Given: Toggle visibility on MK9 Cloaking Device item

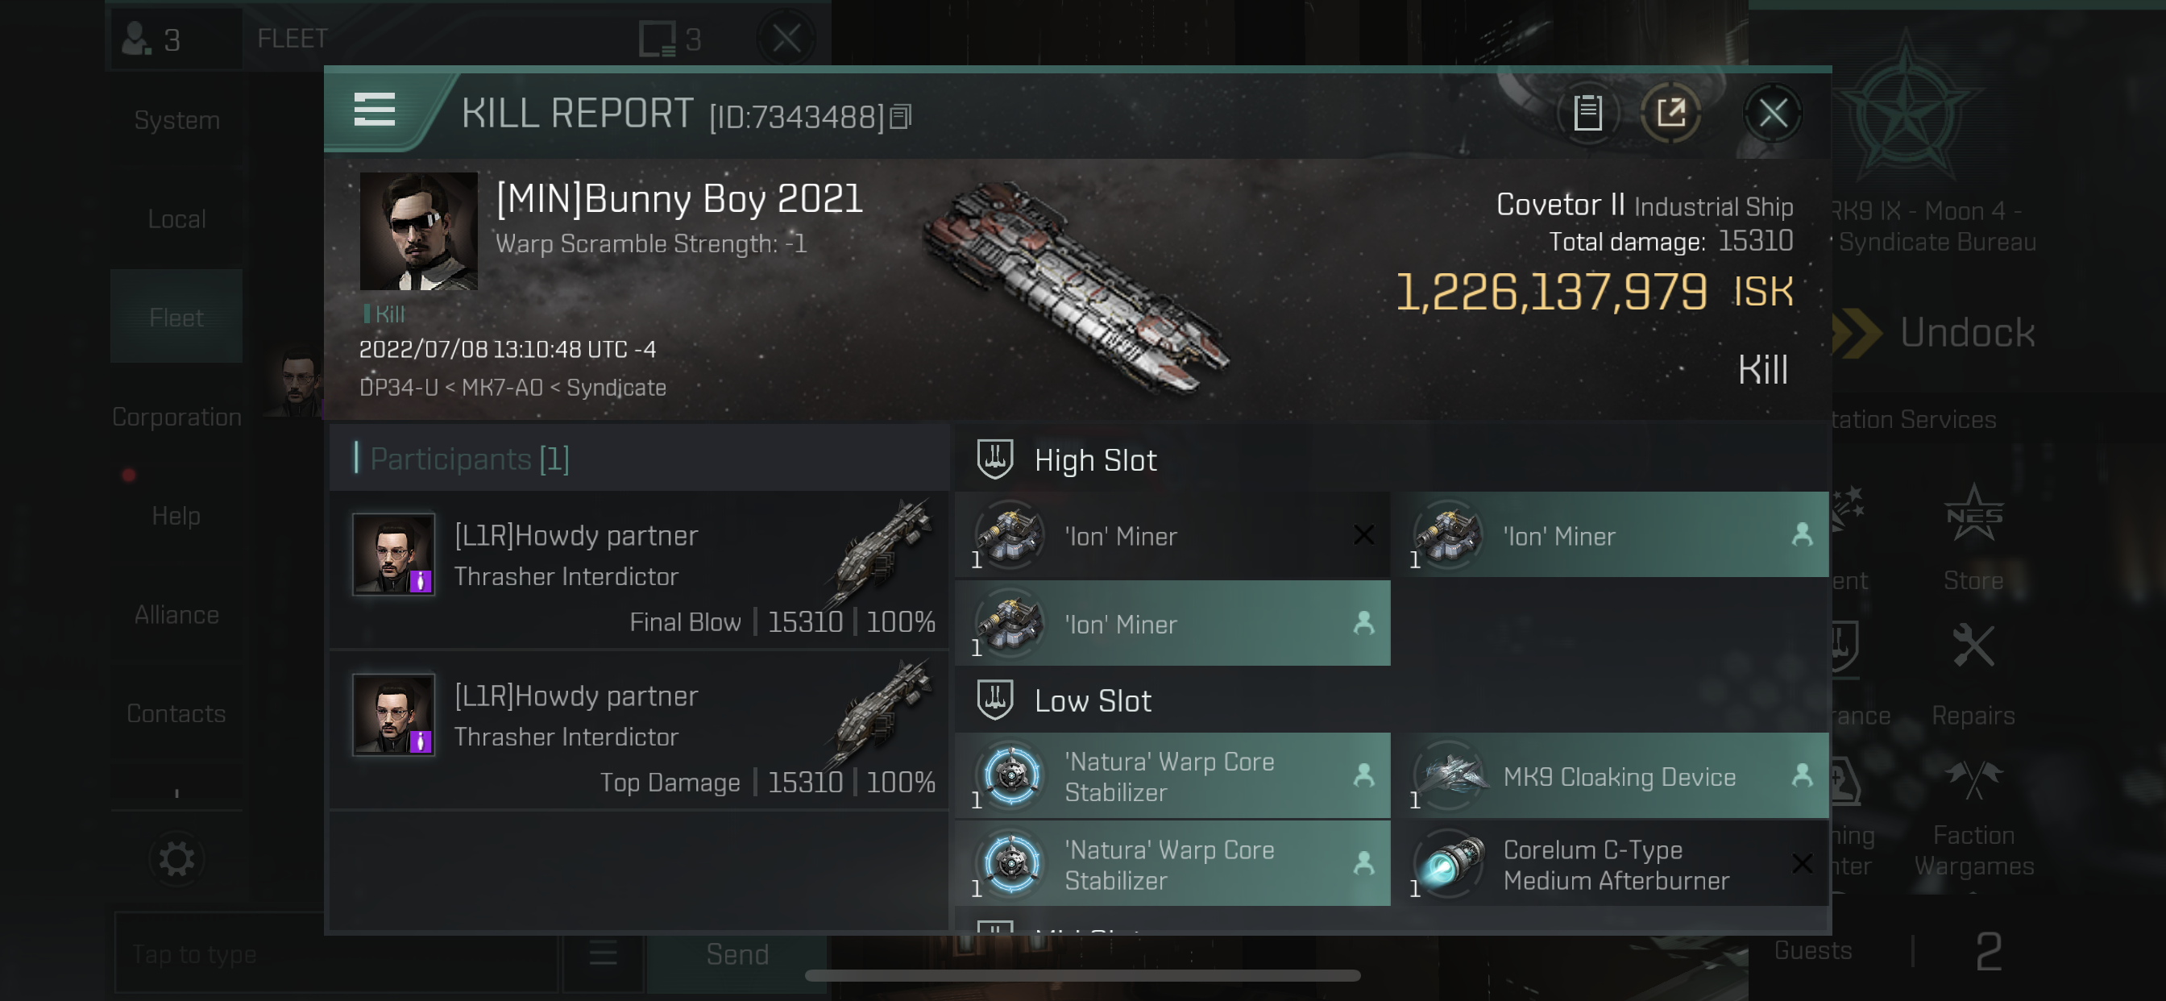Looking at the screenshot, I should tap(1804, 777).
